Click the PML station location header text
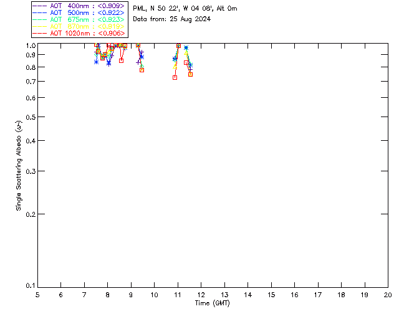 click(x=185, y=9)
